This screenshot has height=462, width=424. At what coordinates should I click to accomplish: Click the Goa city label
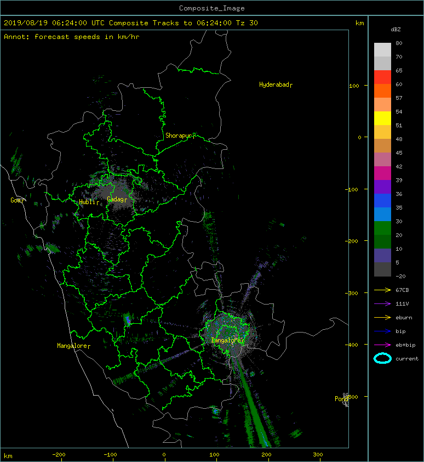click(x=18, y=200)
